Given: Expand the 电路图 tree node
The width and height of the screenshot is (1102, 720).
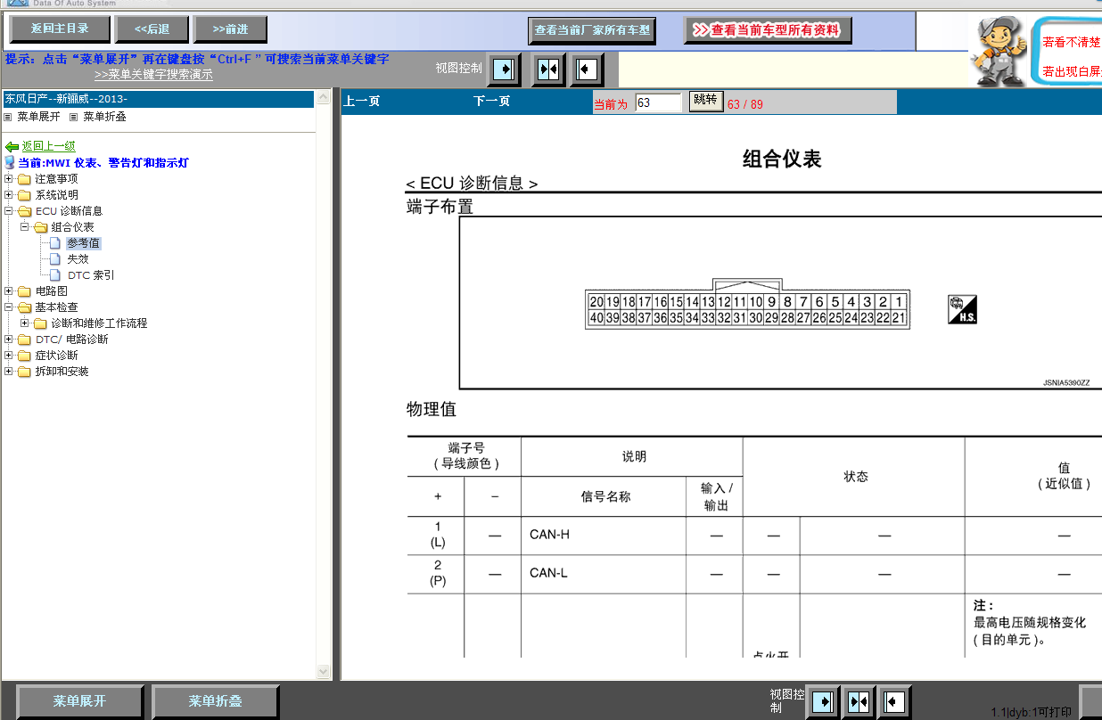Looking at the screenshot, I should (x=9, y=291).
